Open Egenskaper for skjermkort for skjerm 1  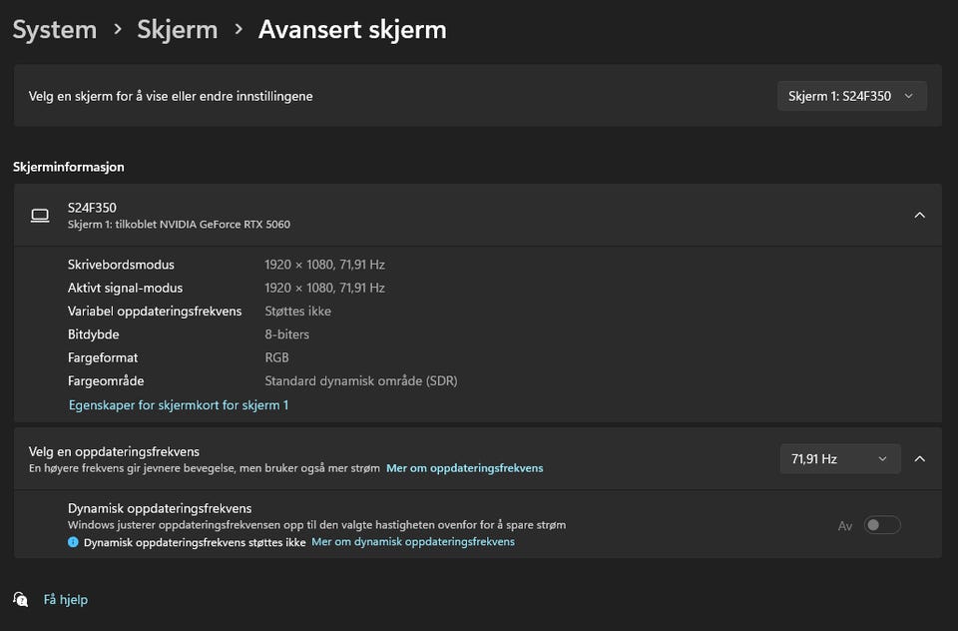(179, 404)
